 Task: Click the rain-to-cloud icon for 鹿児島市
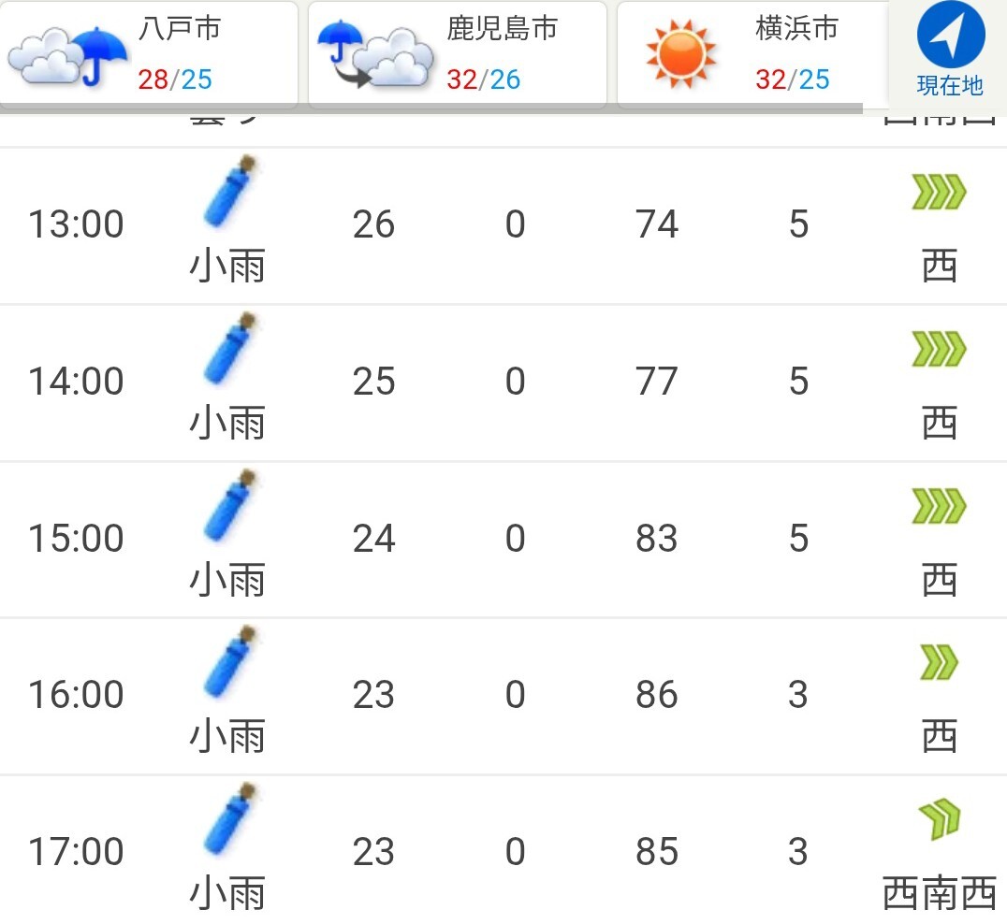(375, 54)
